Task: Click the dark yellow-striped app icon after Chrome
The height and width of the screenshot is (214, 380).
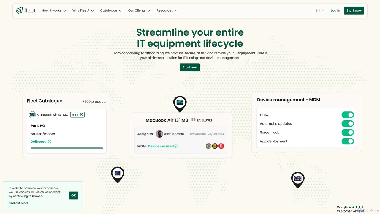Action: pos(215,146)
